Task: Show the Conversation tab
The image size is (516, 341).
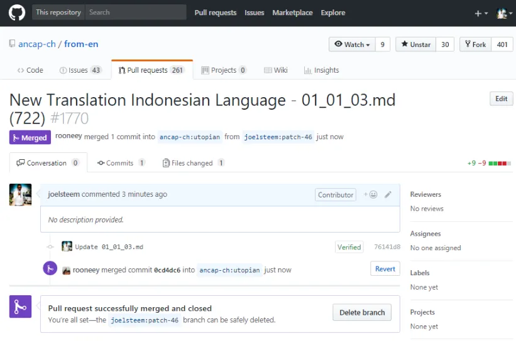Action: pos(48,163)
